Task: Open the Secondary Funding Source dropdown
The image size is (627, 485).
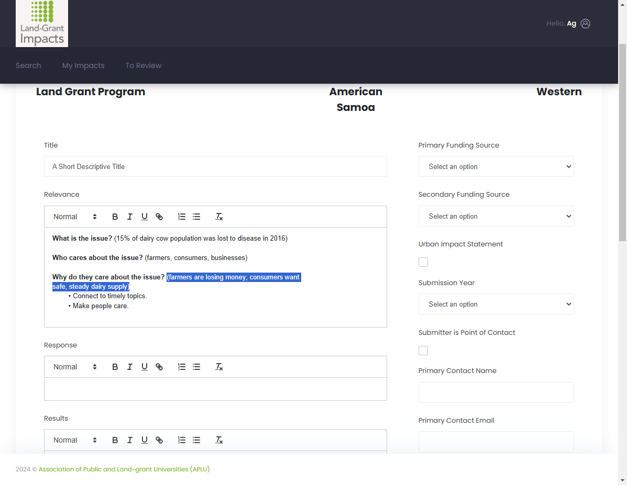Action: [x=496, y=216]
